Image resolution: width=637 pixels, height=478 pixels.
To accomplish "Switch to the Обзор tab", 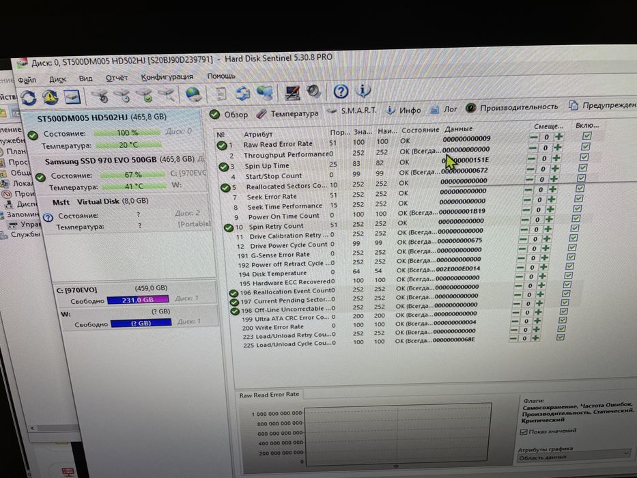I will click(229, 114).
